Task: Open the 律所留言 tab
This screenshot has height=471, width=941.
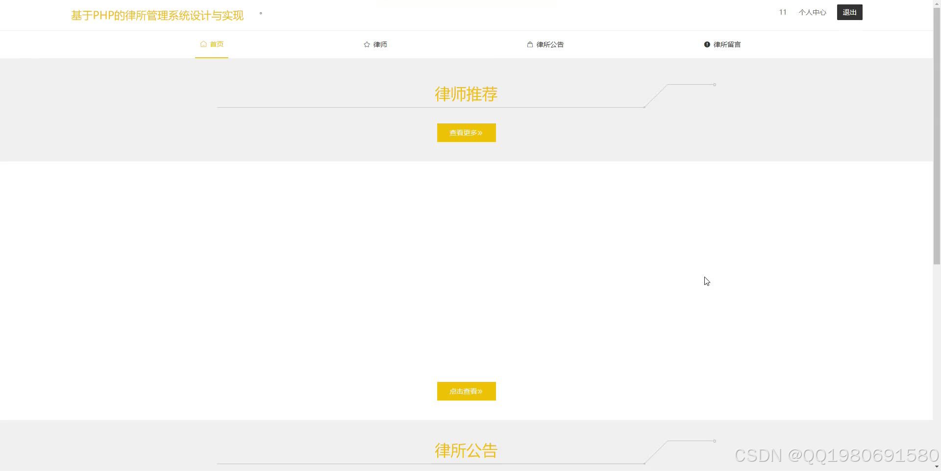Action: [x=727, y=44]
